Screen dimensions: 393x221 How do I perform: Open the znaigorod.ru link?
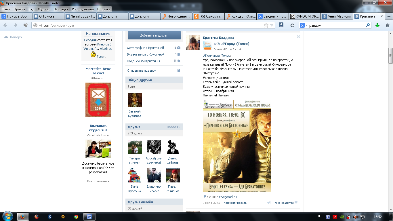228,197
